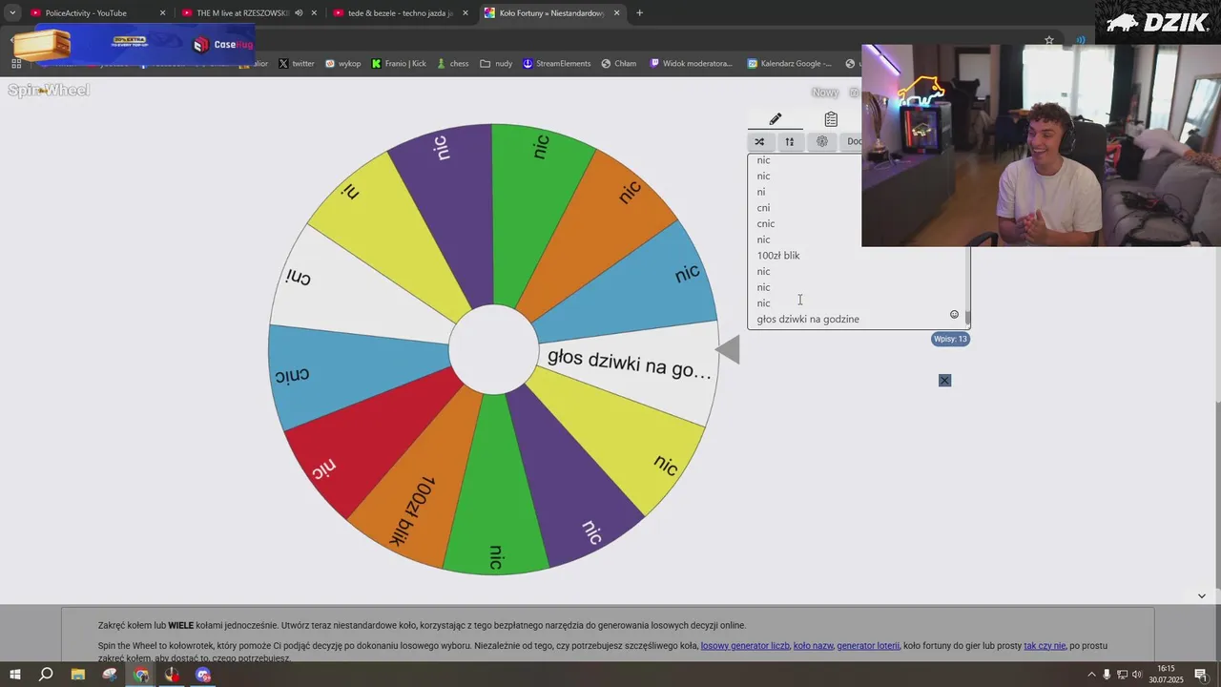Screen dimensions: 1221x687
Task: Bookmark this page with the star icon
Action: tap(1049, 40)
